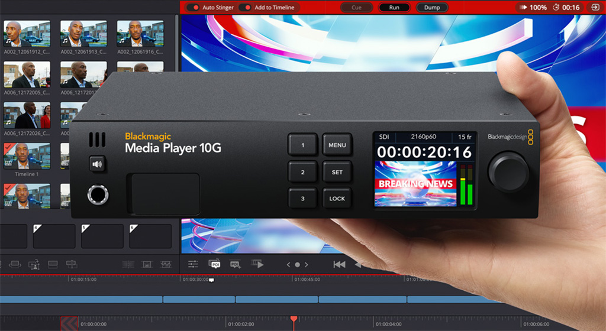606x331 pixels.
Task: Click the exit icon in the red bar
Action: pos(594,7)
